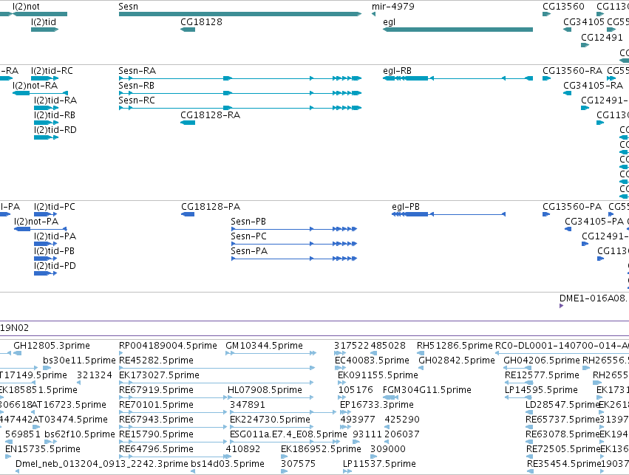629x475 pixels.
Task: Click the EK224730.5prime EST
Action: 272,427
